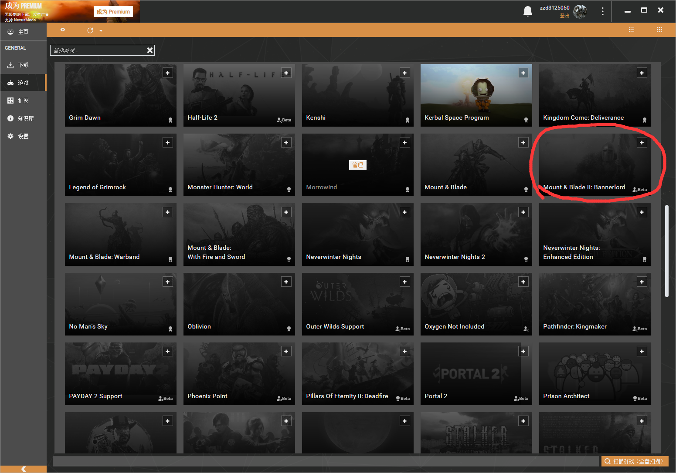The width and height of the screenshot is (676, 473).
Task: Click the plus icon on the Grim Dawn tile
Action: [x=168, y=73]
